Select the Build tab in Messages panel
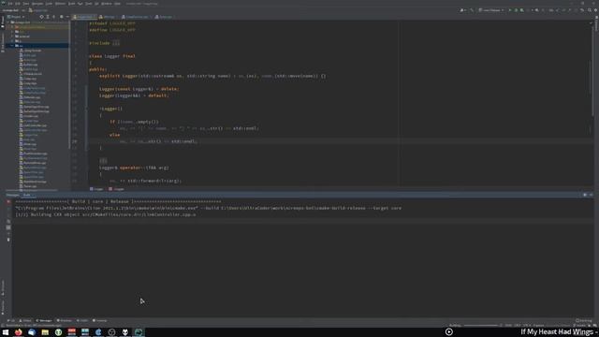This screenshot has height=337, width=599. pos(27,195)
